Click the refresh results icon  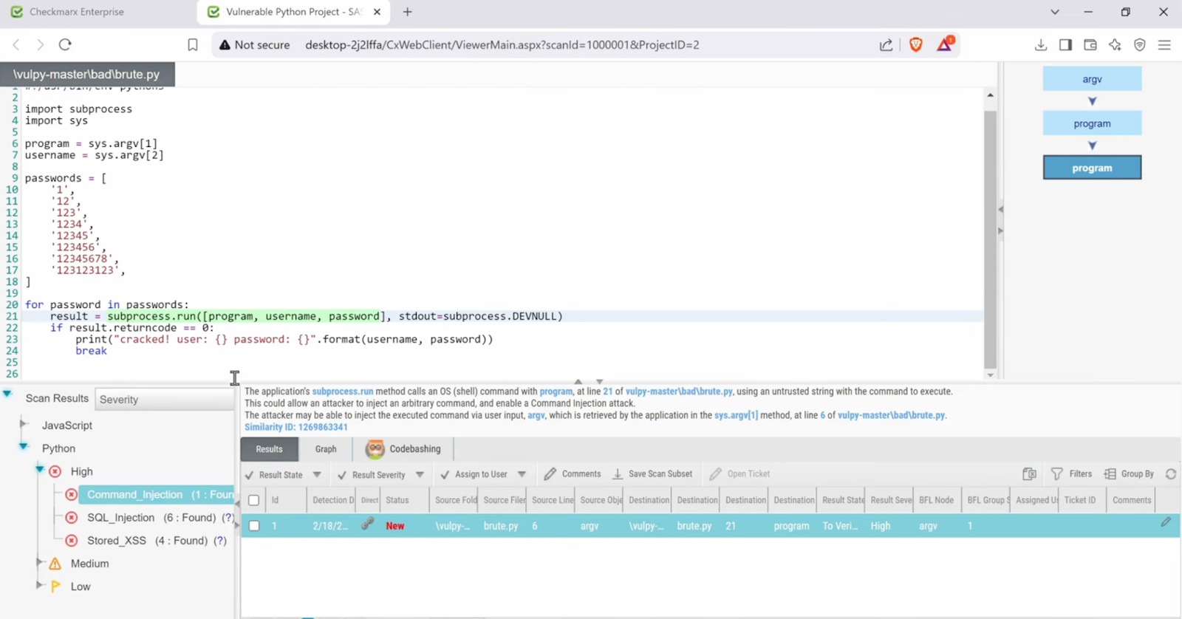coord(1171,474)
